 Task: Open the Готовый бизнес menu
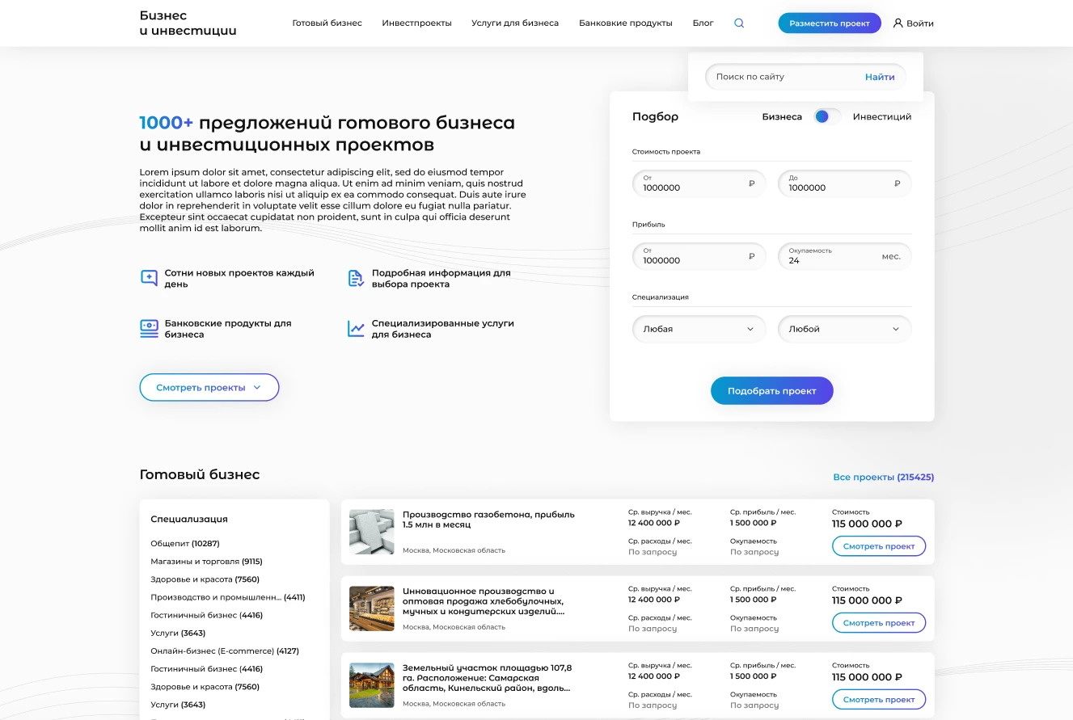coord(327,23)
